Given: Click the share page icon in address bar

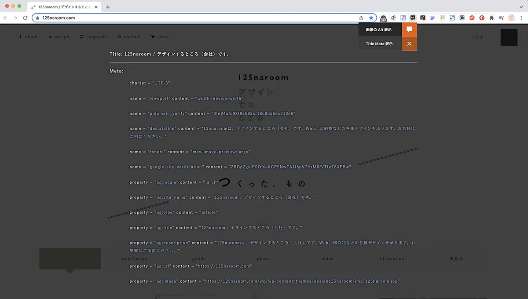Looking at the screenshot, I should click(361, 18).
